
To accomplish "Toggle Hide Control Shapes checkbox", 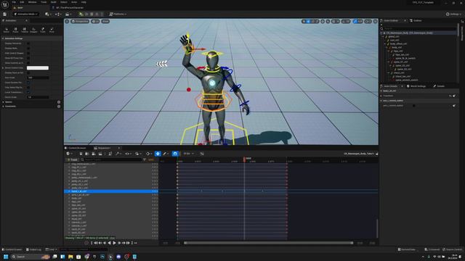I will [x=28, y=53].
